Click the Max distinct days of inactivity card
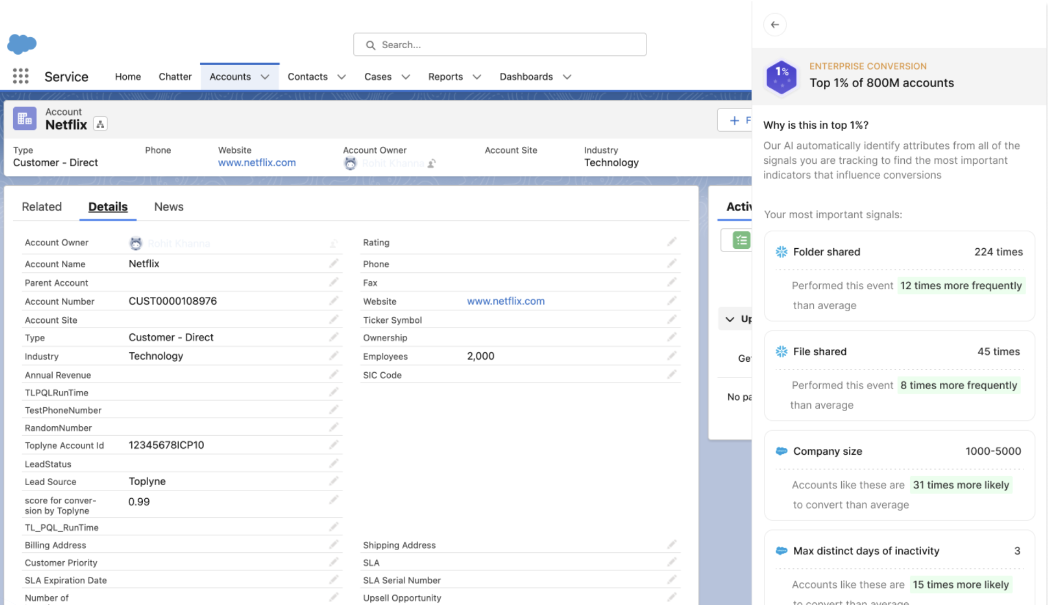Screen dimensions: 1048x605 [x=899, y=568]
